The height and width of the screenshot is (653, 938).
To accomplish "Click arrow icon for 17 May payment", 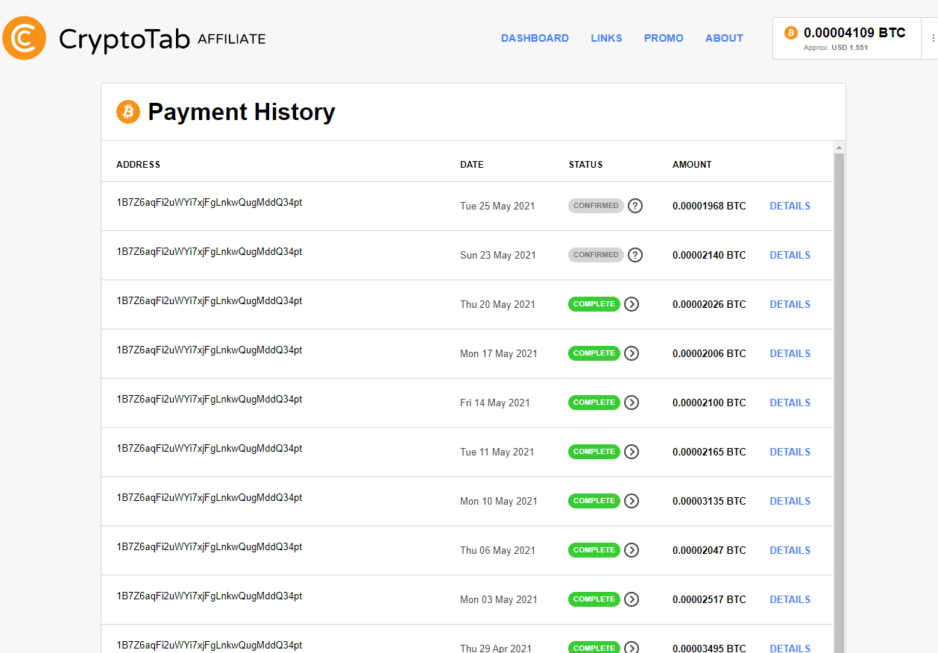I will pyautogui.click(x=632, y=353).
